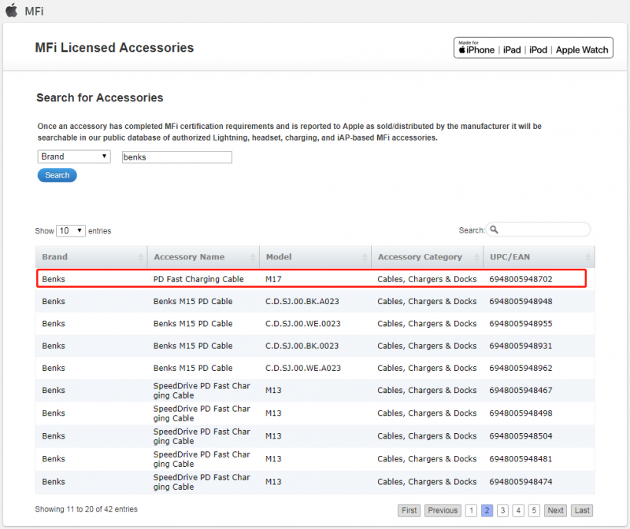This screenshot has width=630, height=529.
Task: Select model C.D.SJ.00.WE.0023
Action: (x=303, y=324)
